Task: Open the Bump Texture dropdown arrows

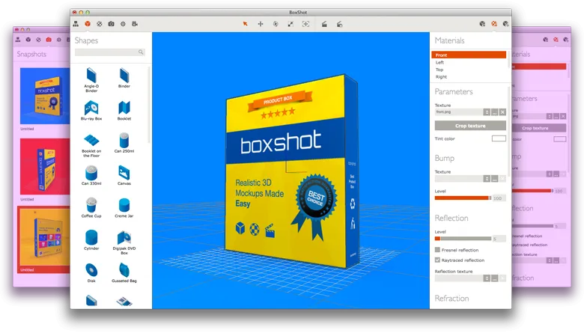Action: click(x=487, y=179)
